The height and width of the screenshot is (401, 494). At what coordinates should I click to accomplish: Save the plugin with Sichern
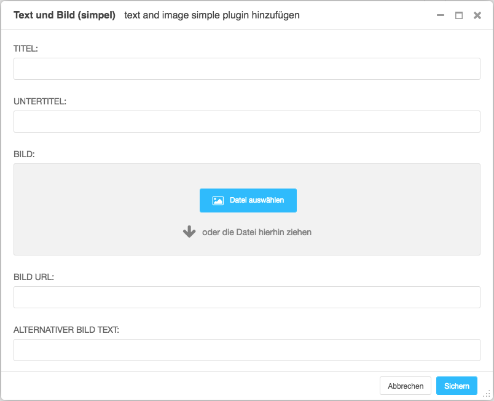point(457,386)
